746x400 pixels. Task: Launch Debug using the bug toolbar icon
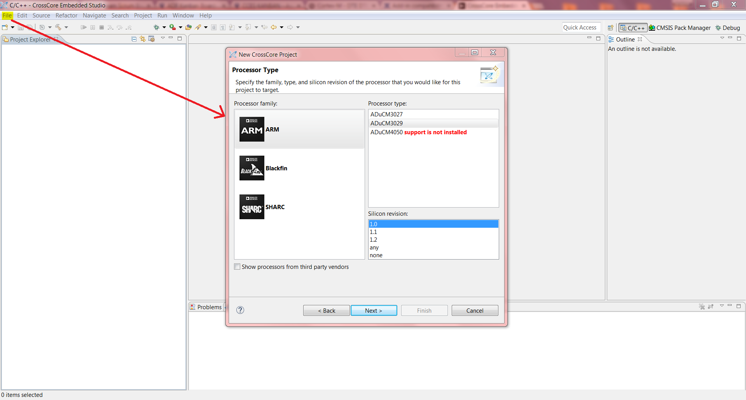click(x=157, y=27)
